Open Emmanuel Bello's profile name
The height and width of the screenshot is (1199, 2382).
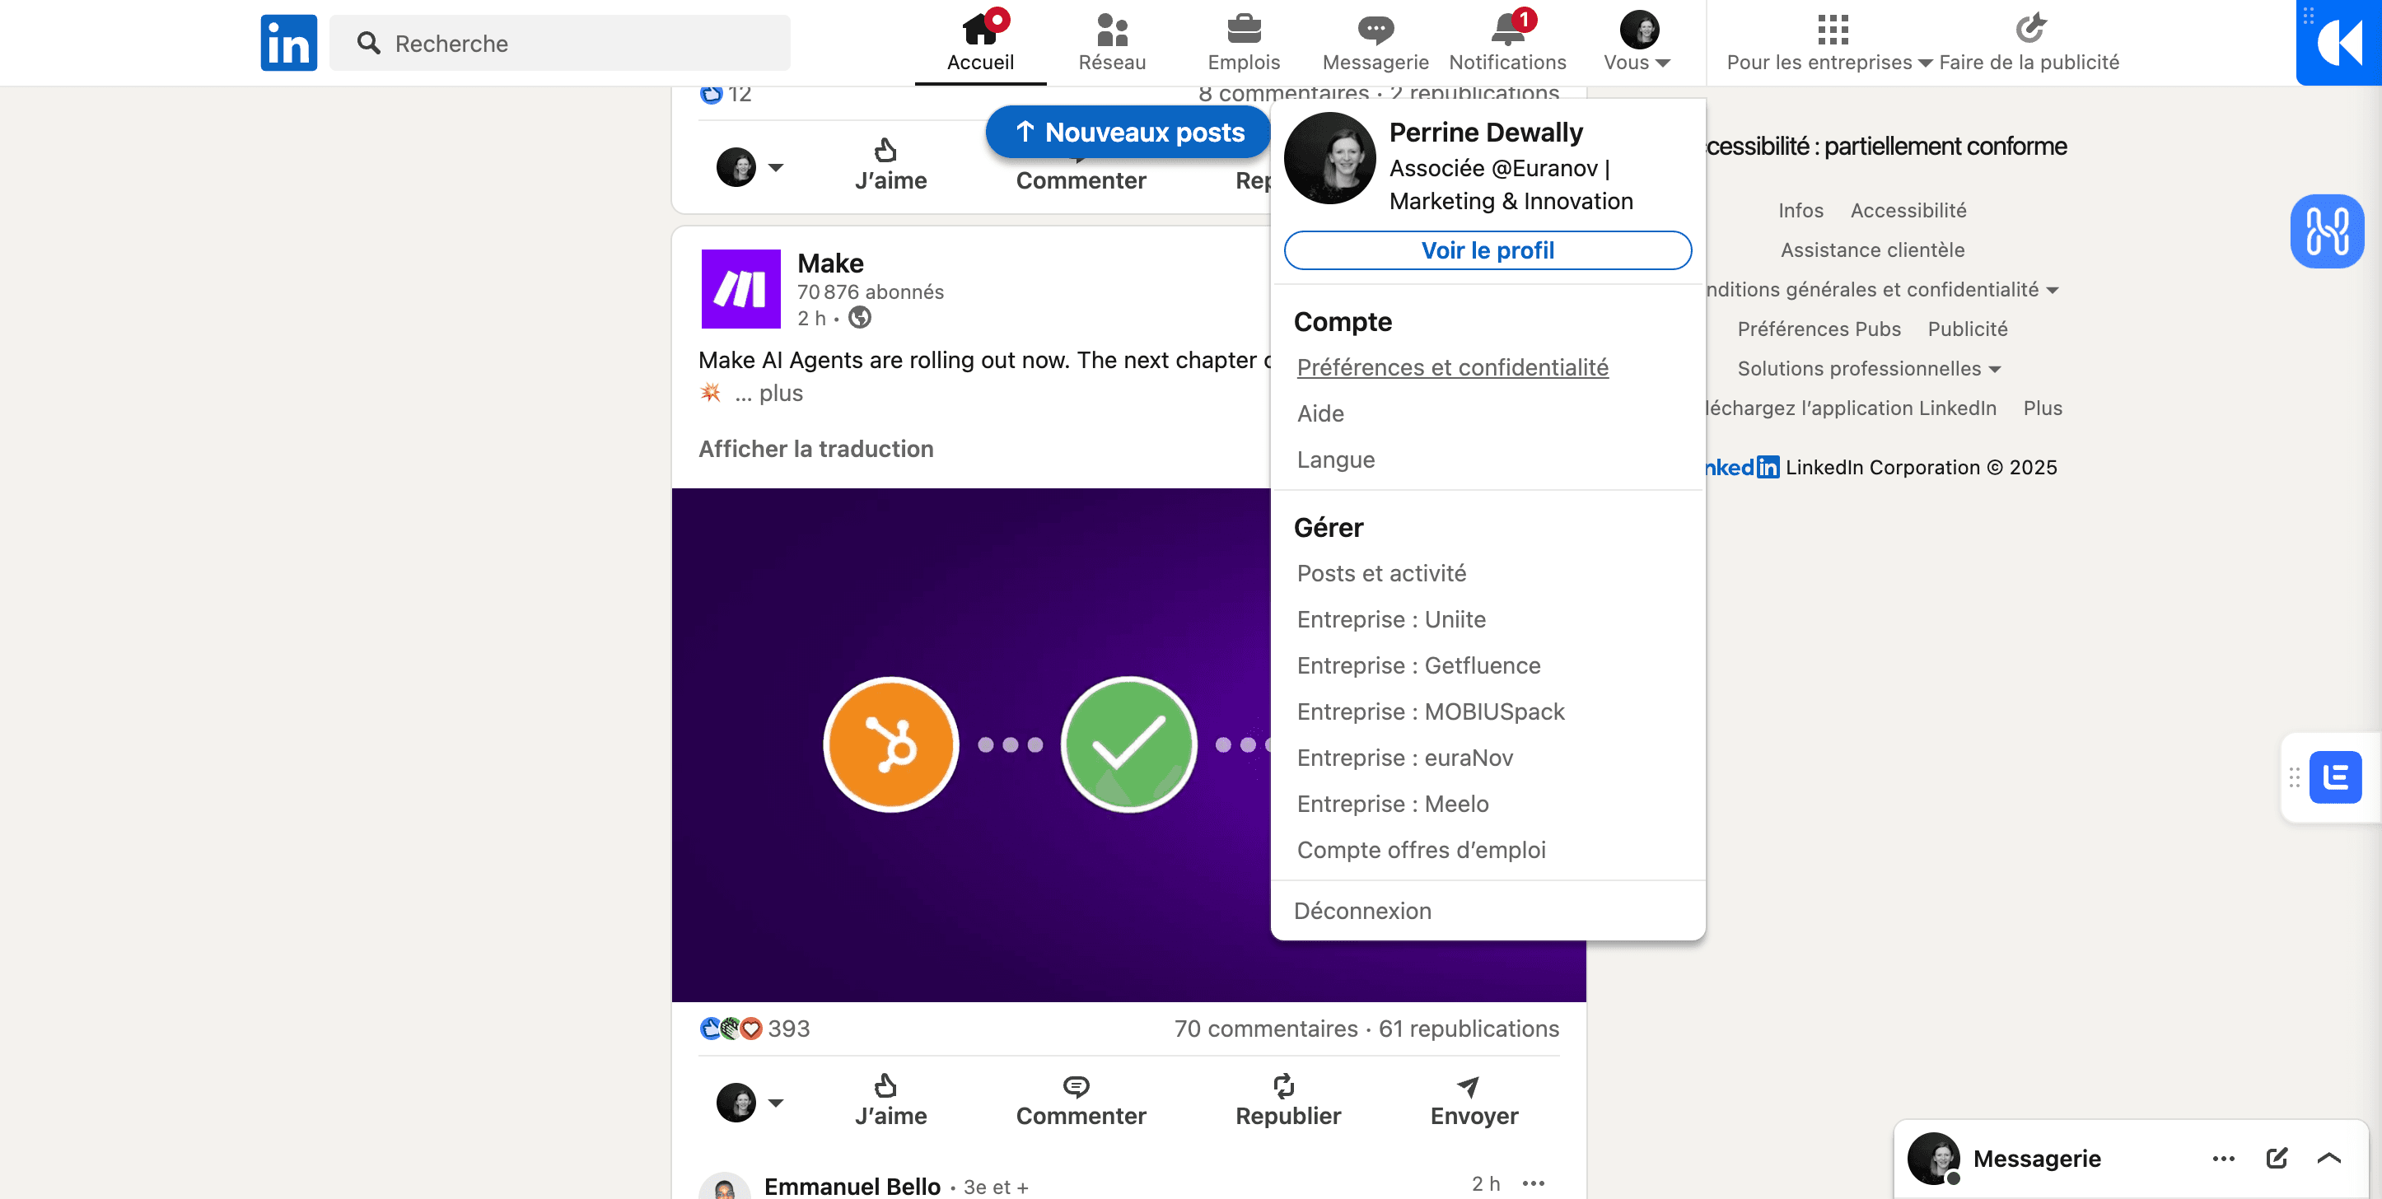tap(852, 1186)
